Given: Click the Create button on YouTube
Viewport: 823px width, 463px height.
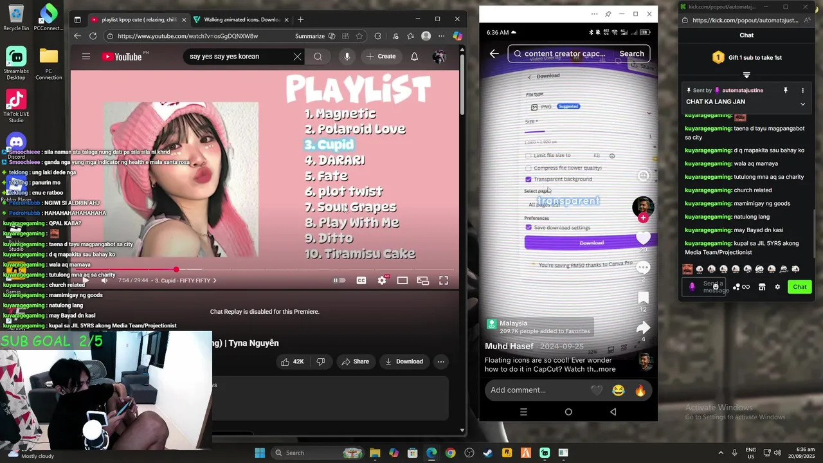Looking at the screenshot, I should tap(381, 57).
